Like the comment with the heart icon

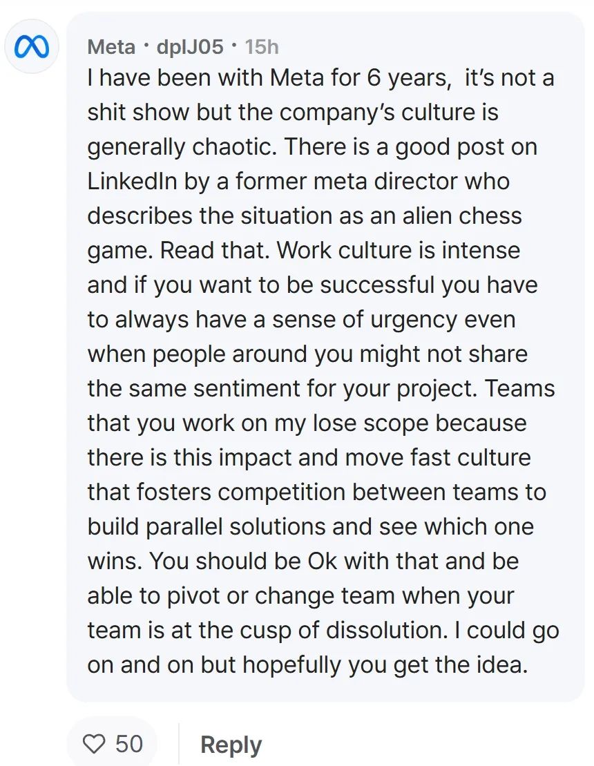[x=94, y=744]
